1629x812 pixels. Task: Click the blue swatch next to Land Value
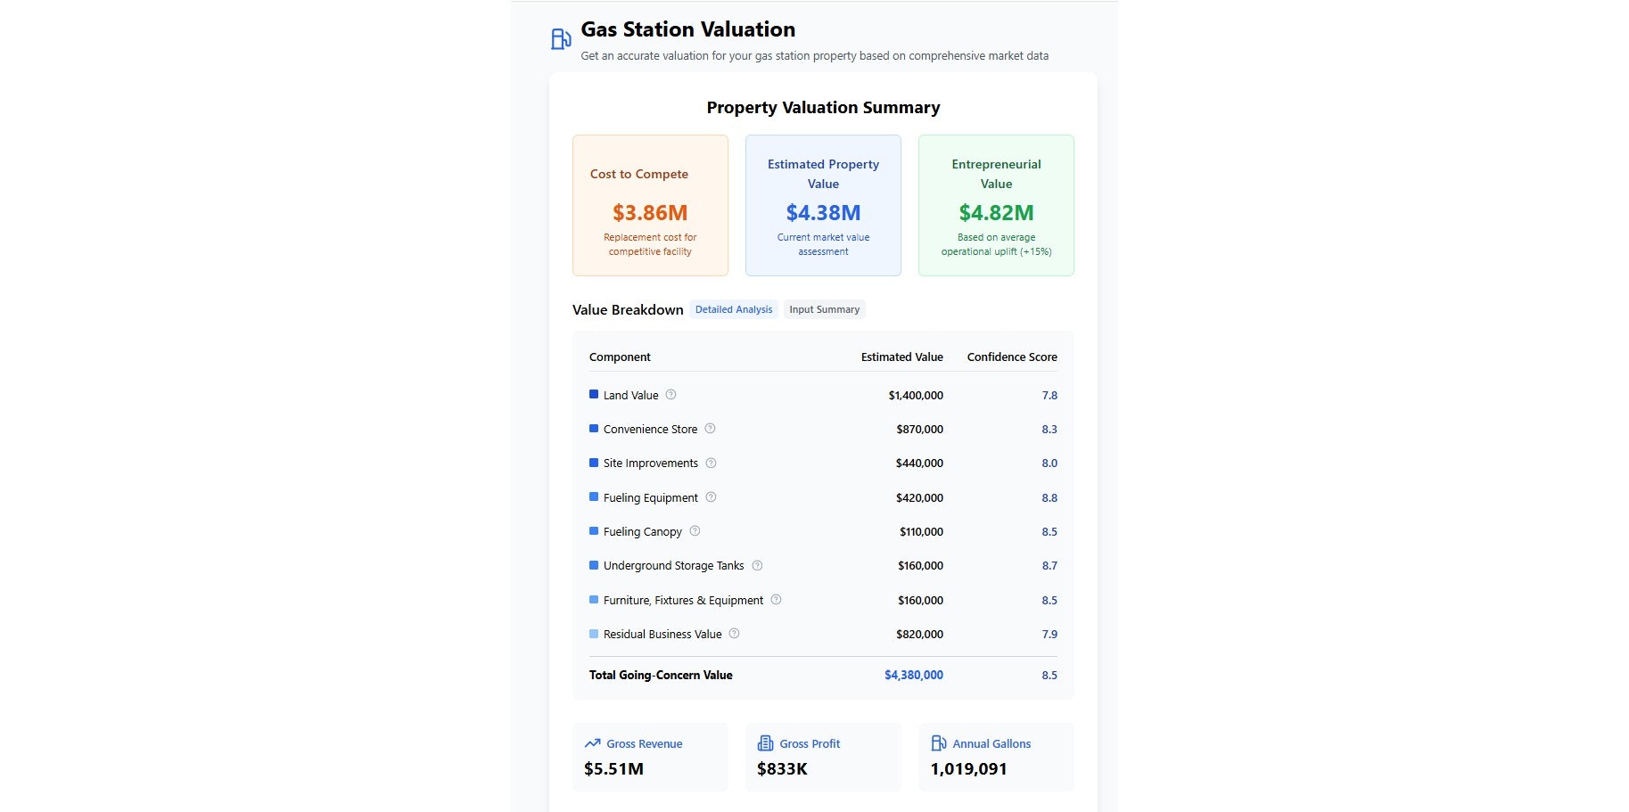(594, 394)
